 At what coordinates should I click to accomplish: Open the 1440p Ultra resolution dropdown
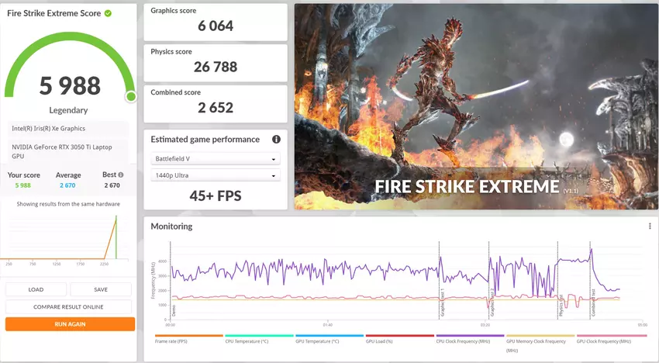pos(215,176)
